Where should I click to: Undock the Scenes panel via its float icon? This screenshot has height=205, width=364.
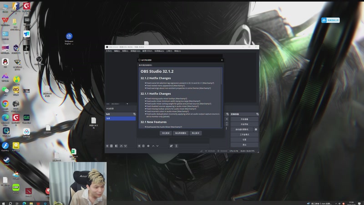134,114
